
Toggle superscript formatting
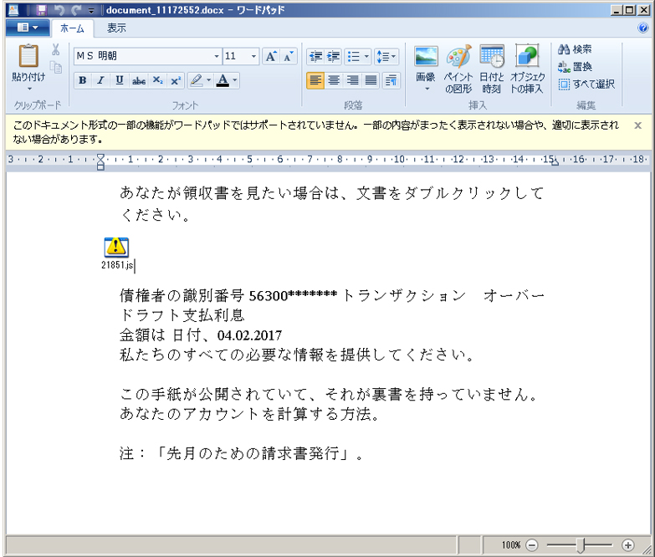point(176,80)
